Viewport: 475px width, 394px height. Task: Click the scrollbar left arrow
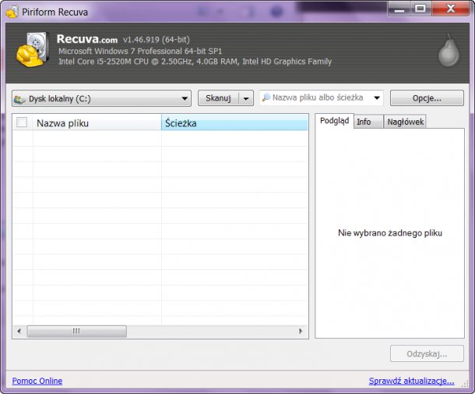[x=19, y=331]
